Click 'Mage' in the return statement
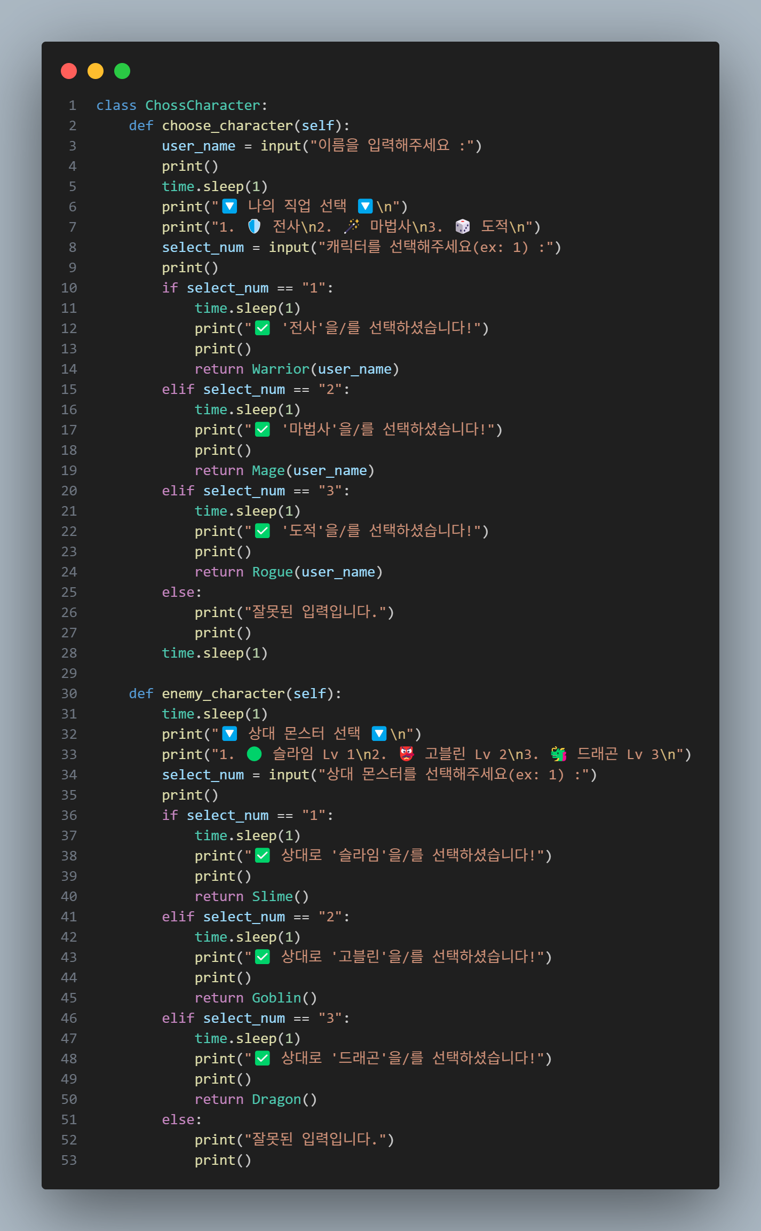This screenshot has width=761, height=1231. click(268, 470)
